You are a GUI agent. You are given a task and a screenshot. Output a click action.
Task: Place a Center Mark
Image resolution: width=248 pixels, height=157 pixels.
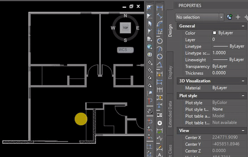coord(160,123)
